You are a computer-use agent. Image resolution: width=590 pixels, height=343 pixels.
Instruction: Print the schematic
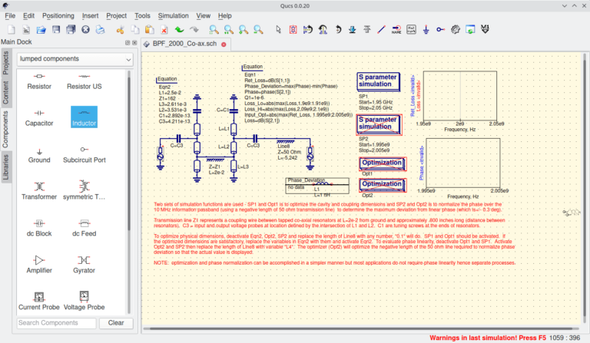pos(100,29)
